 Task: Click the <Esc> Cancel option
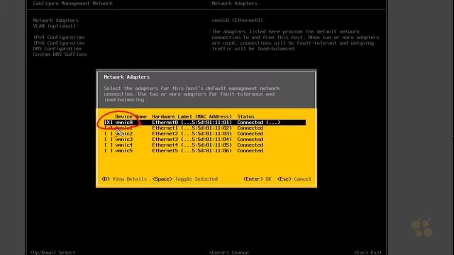click(294, 179)
